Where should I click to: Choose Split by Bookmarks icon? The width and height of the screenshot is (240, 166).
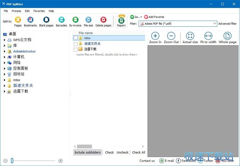pyautogui.click(x=30, y=22)
